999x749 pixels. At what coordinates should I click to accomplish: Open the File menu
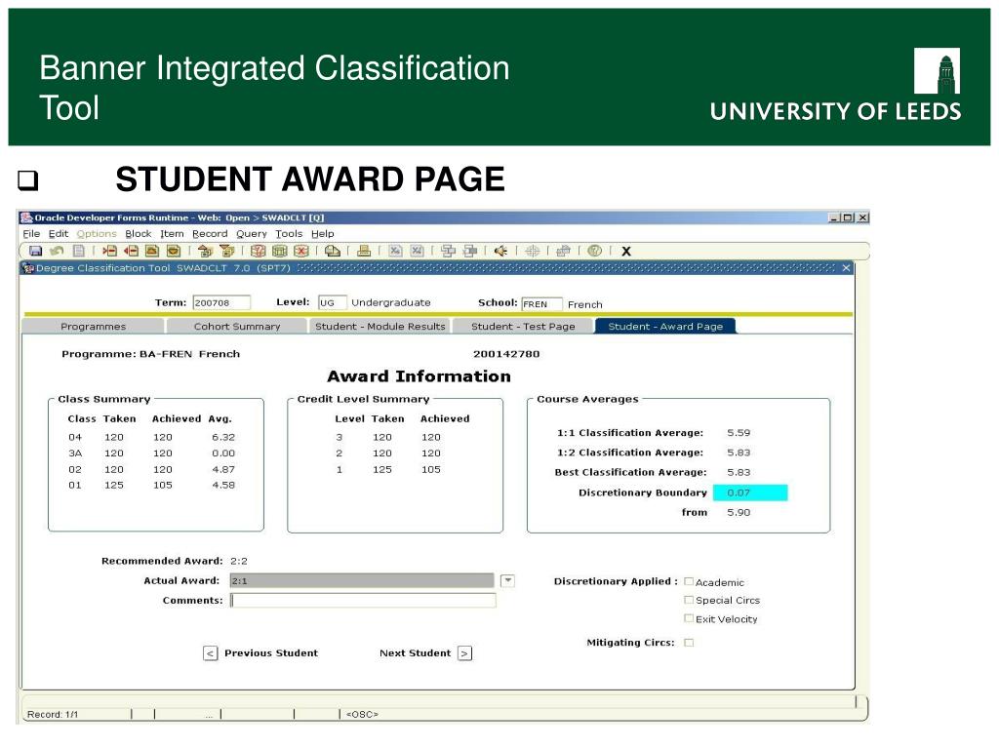pyautogui.click(x=31, y=234)
